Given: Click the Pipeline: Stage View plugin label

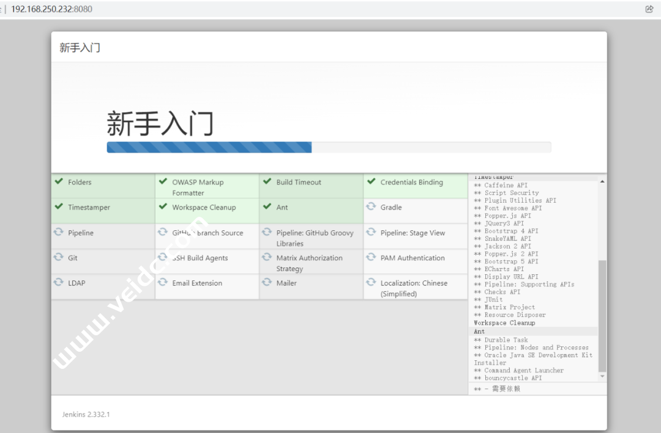Looking at the screenshot, I should click(413, 233).
